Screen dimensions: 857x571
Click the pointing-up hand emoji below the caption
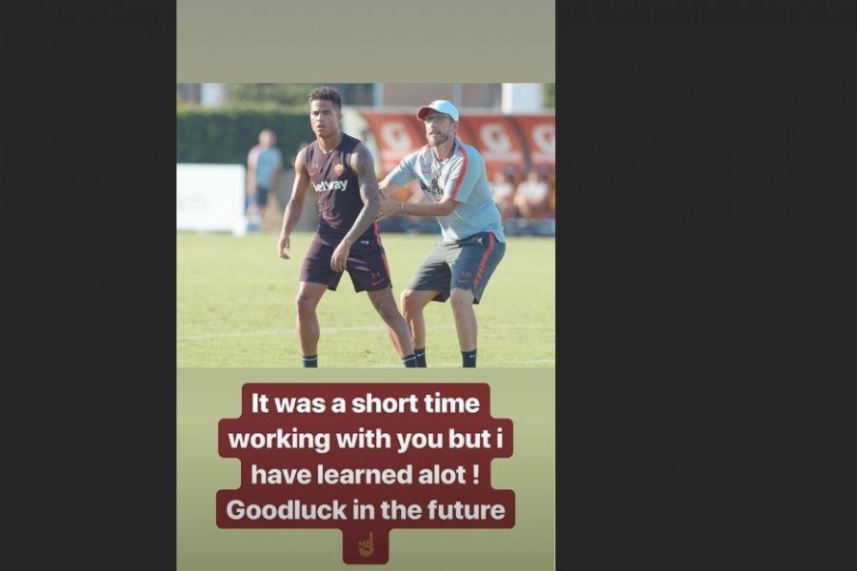[366, 544]
